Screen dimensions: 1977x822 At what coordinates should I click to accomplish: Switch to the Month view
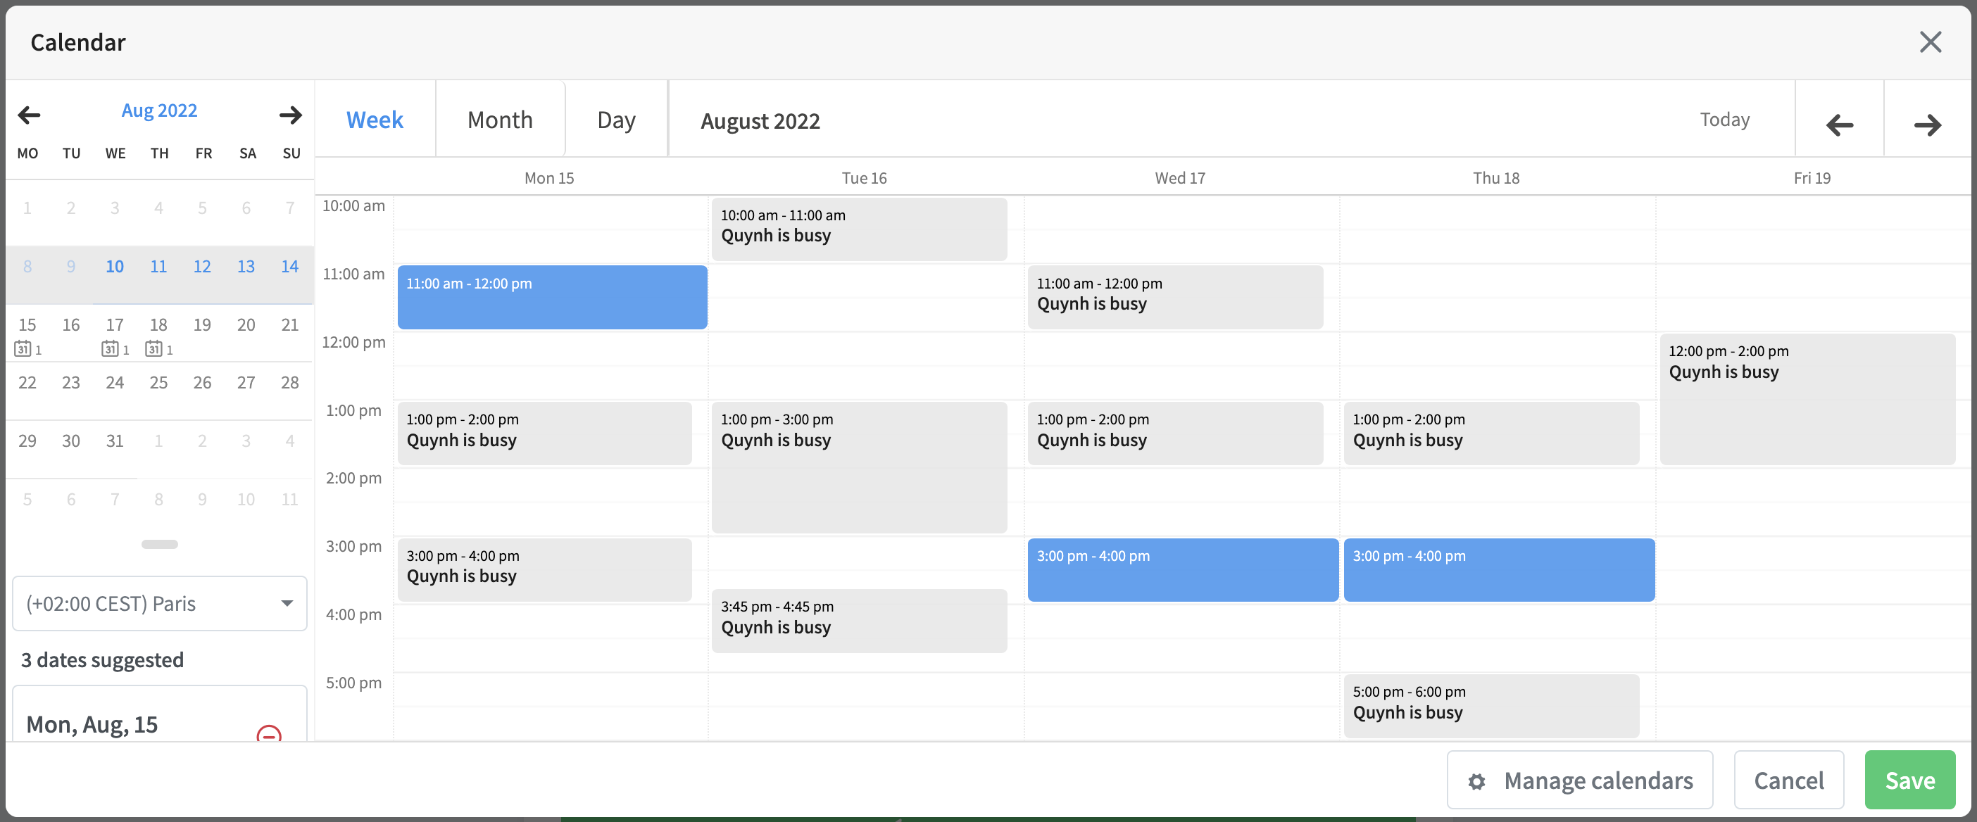pyautogui.click(x=500, y=119)
